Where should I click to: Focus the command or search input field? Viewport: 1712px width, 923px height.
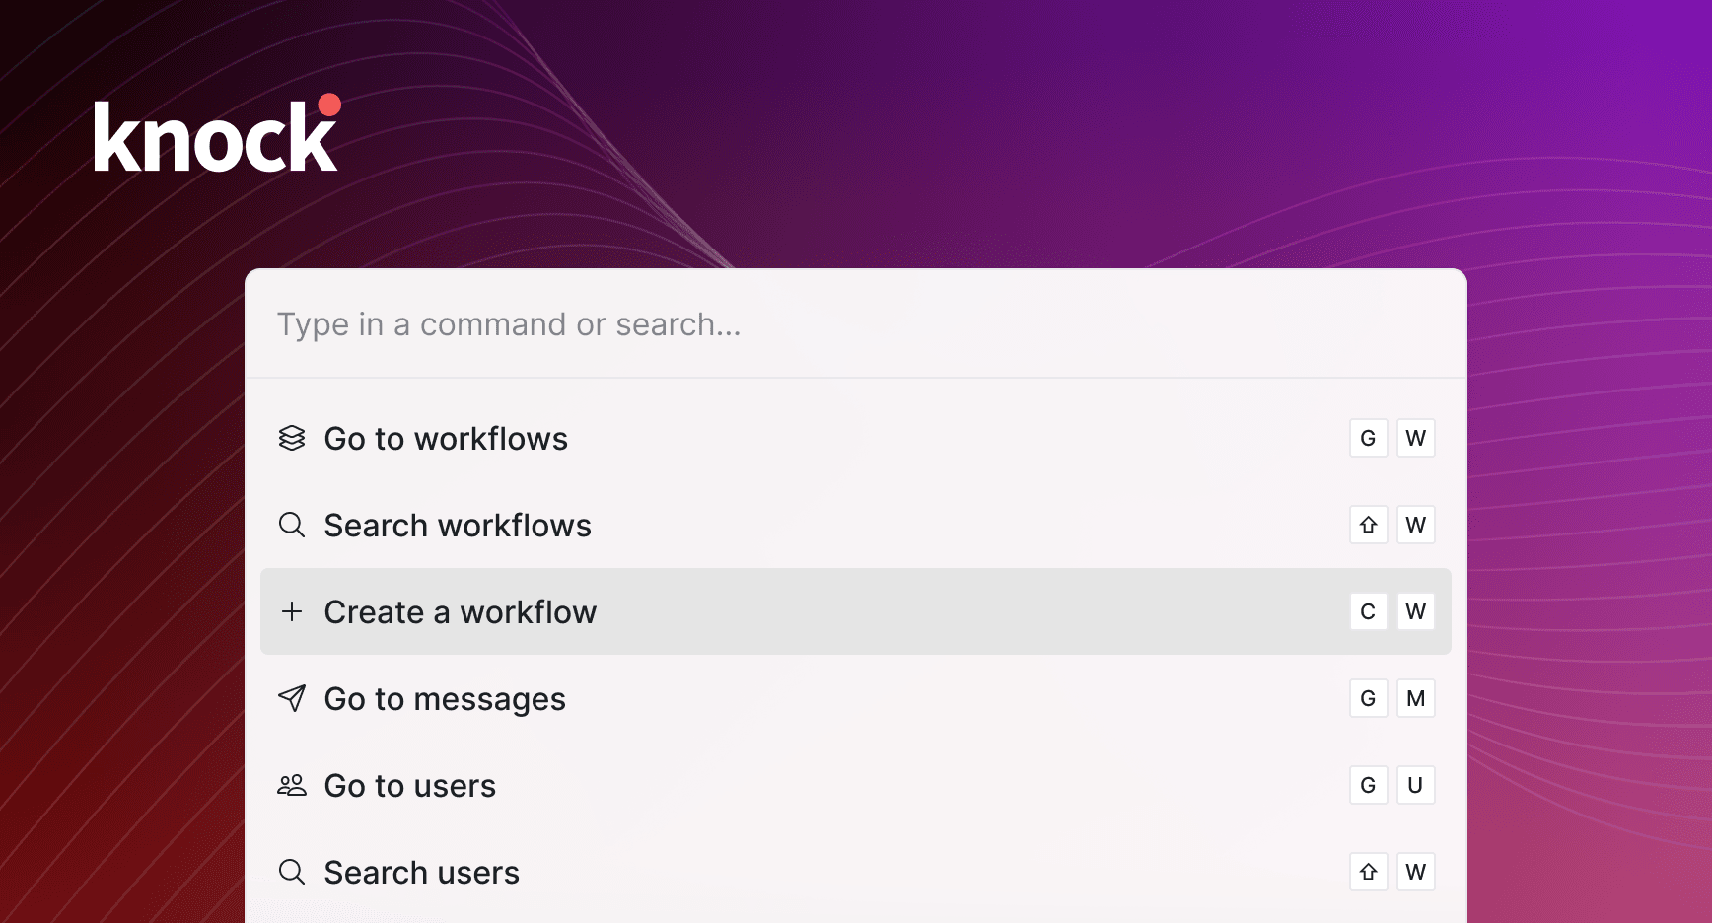coord(854,324)
